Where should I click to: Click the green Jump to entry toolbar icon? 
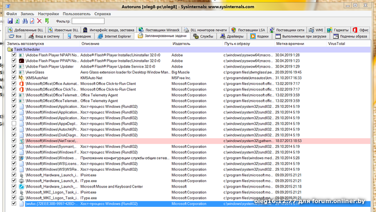(x=47, y=21)
